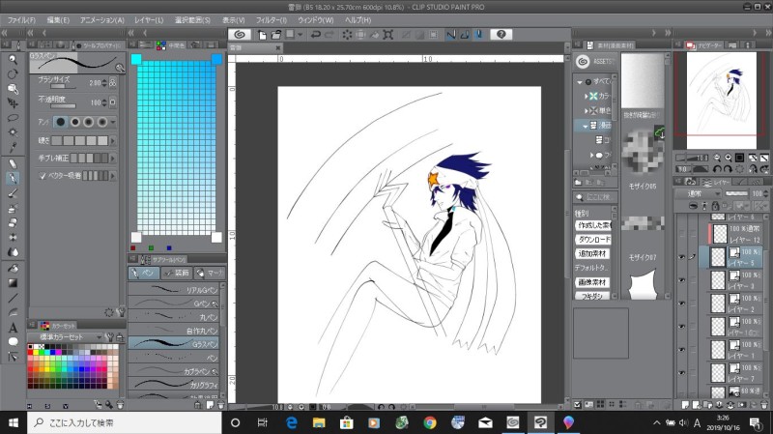Click 追加素材 tag button

(x=592, y=254)
